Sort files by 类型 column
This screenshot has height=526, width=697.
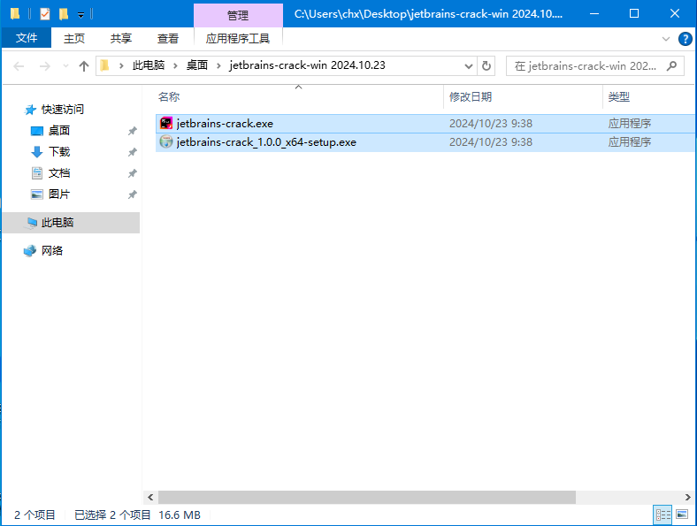pyautogui.click(x=619, y=97)
